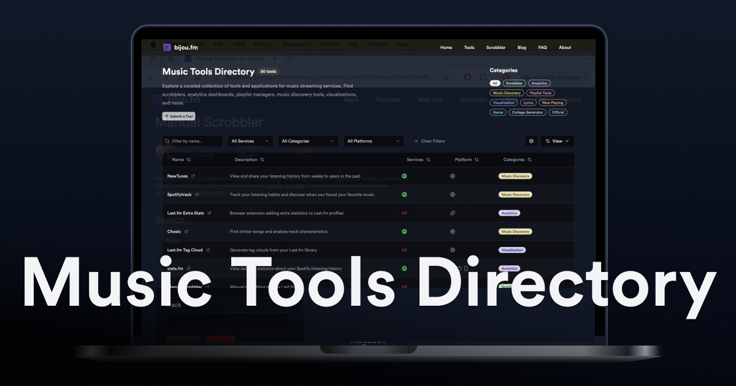
Task: Click the bijou.fm logo icon
Action: [x=167, y=47]
